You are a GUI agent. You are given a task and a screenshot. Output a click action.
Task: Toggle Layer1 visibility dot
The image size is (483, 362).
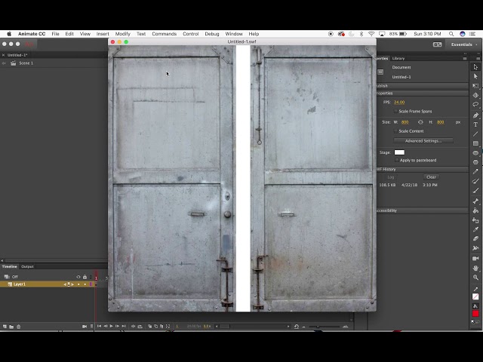[x=78, y=284]
